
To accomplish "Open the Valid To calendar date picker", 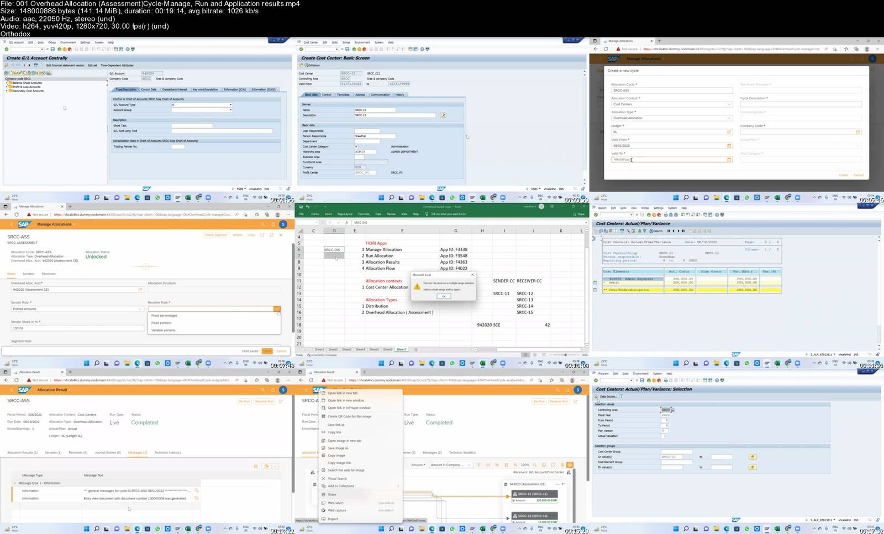I will [729, 159].
